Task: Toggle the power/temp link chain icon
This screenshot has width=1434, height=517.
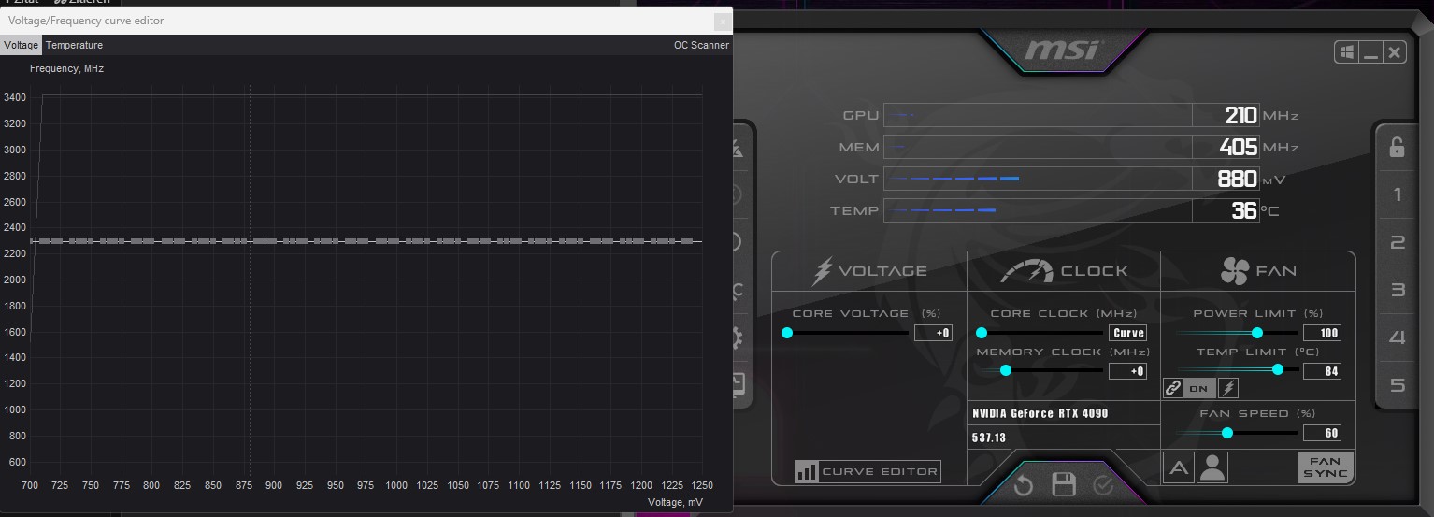Action: point(1173,388)
